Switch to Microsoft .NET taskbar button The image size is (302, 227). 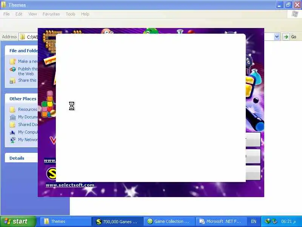pyautogui.click(x=221, y=221)
